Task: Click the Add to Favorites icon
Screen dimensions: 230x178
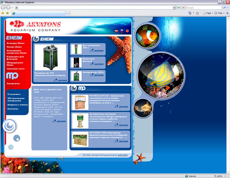Action: (x=7, y=13)
